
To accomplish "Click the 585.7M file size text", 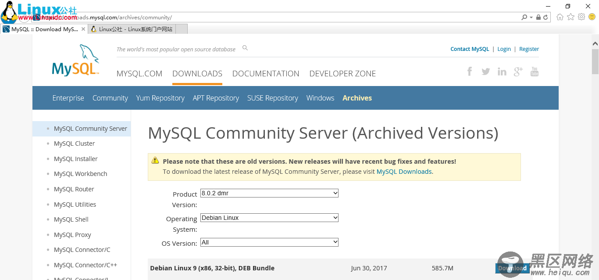I will point(442,268).
